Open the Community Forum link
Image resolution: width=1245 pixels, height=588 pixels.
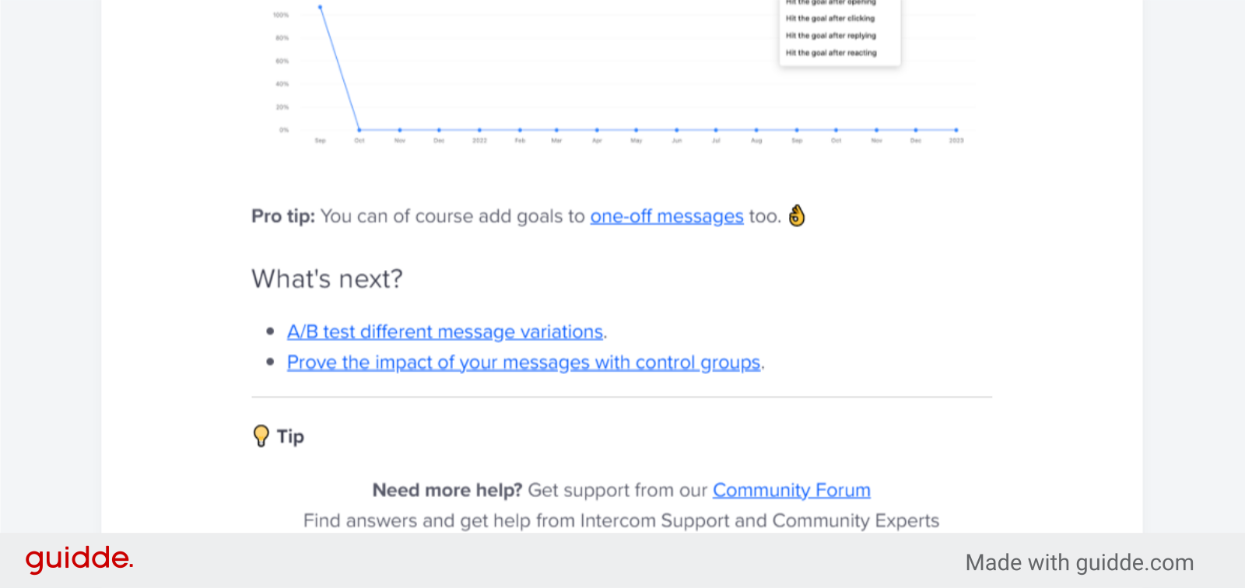(791, 490)
